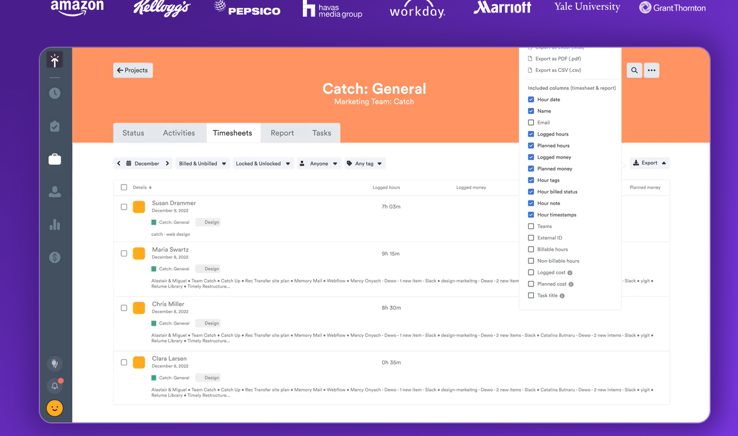Open the dollar sign icon in sidebar
The height and width of the screenshot is (436, 738).
pyautogui.click(x=55, y=257)
